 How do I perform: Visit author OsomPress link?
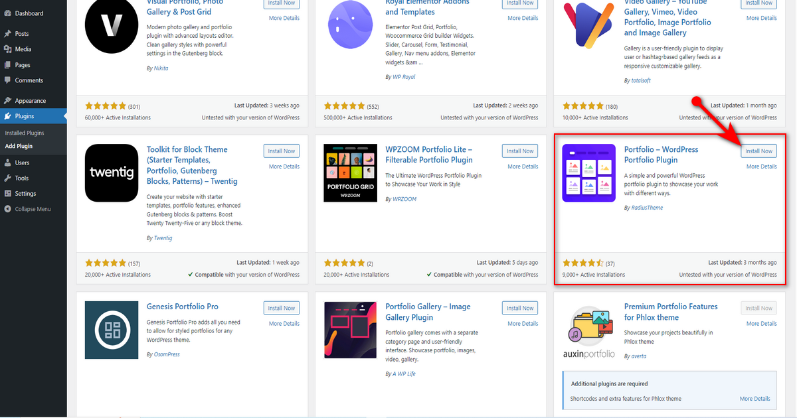tap(167, 354)
